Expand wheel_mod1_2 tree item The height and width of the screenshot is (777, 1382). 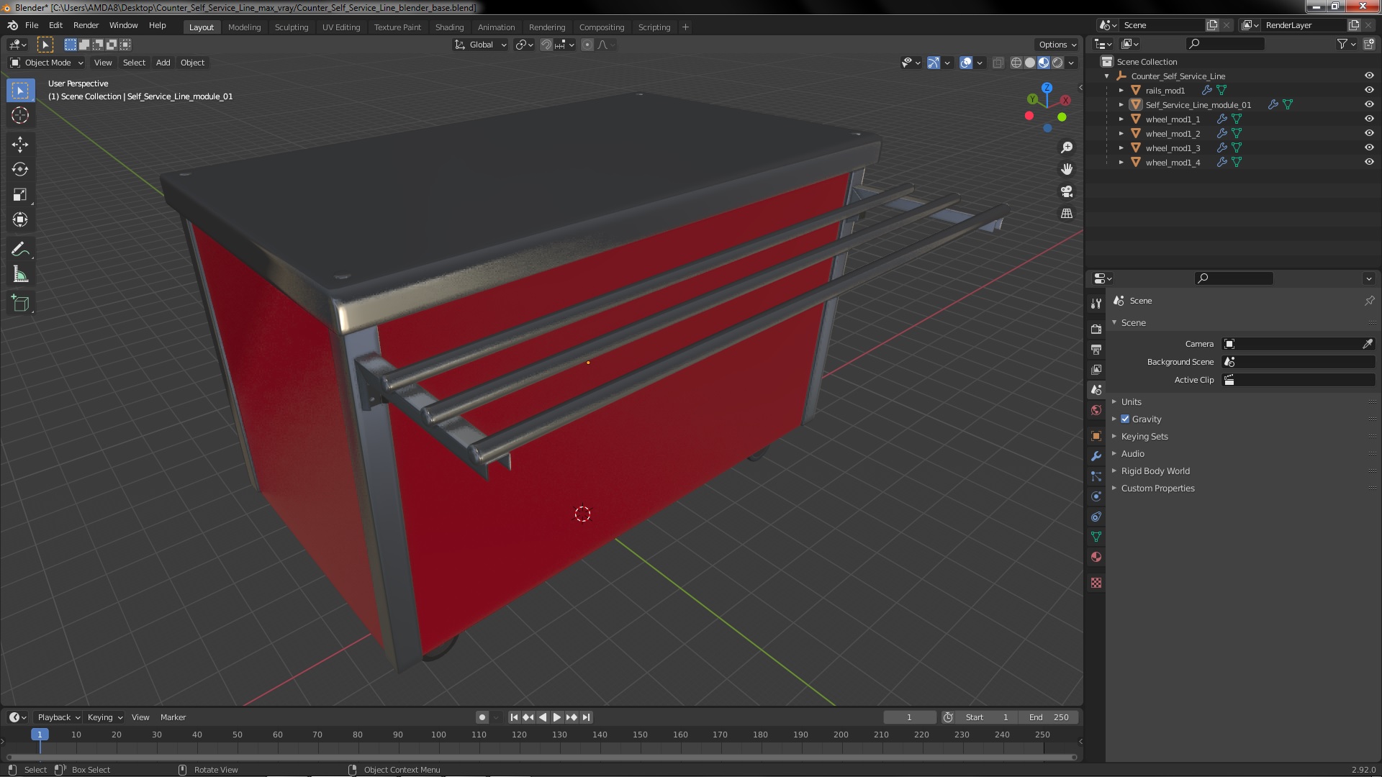pos(1121,133)
